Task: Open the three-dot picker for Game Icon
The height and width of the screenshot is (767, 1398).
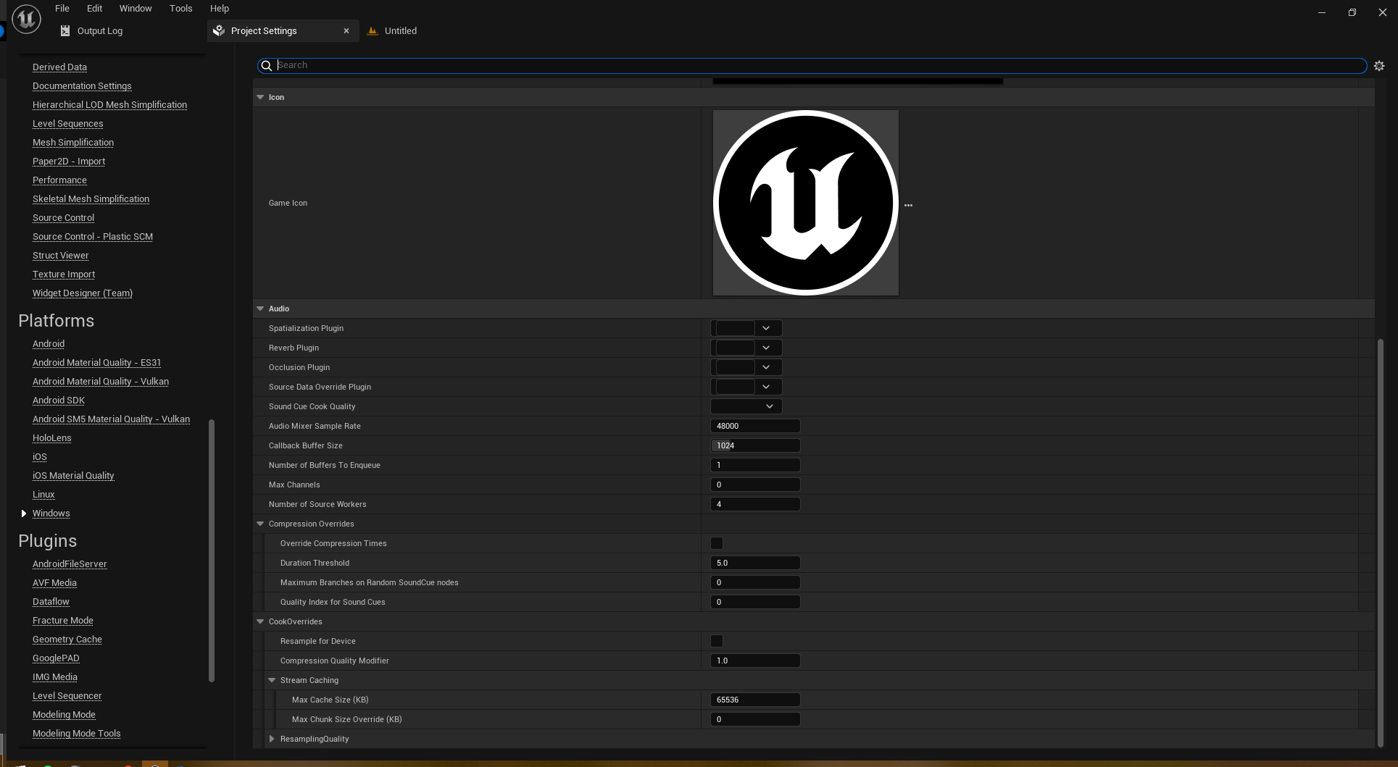Action: coord(908,205)
